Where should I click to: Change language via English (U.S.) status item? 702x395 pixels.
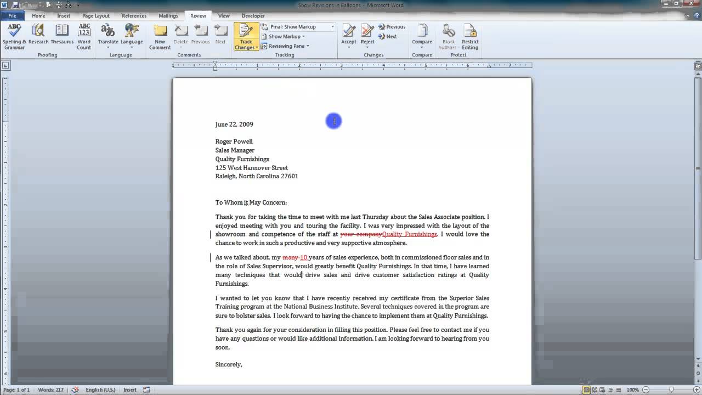click(x=100, y=390)
